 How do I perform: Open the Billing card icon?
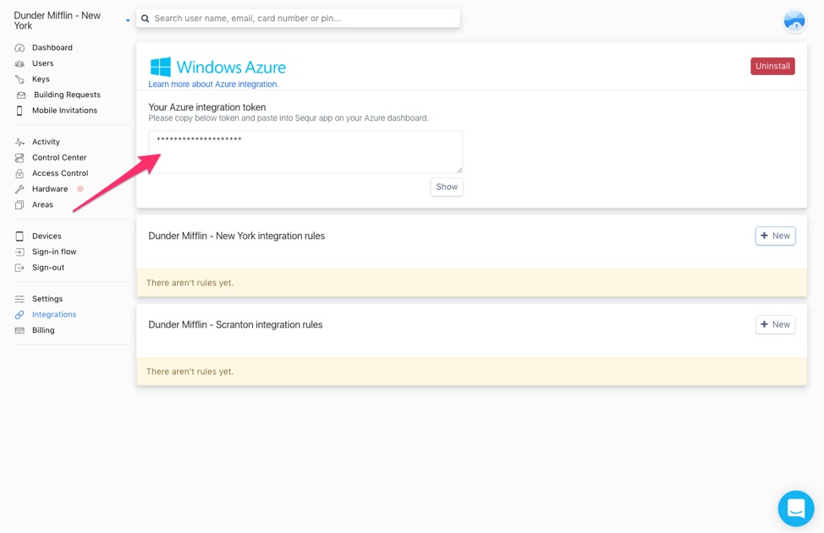pyautogui.click(x=19, y=330)
